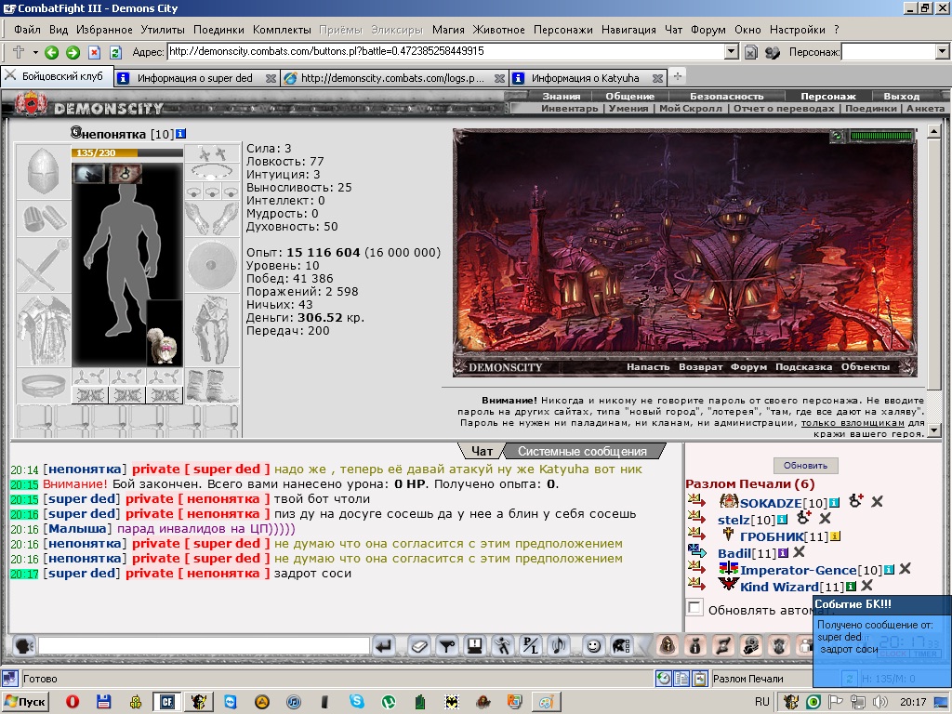
Task: Switch to Системные сообщения chat tab
Action: [x=582, y=451]
